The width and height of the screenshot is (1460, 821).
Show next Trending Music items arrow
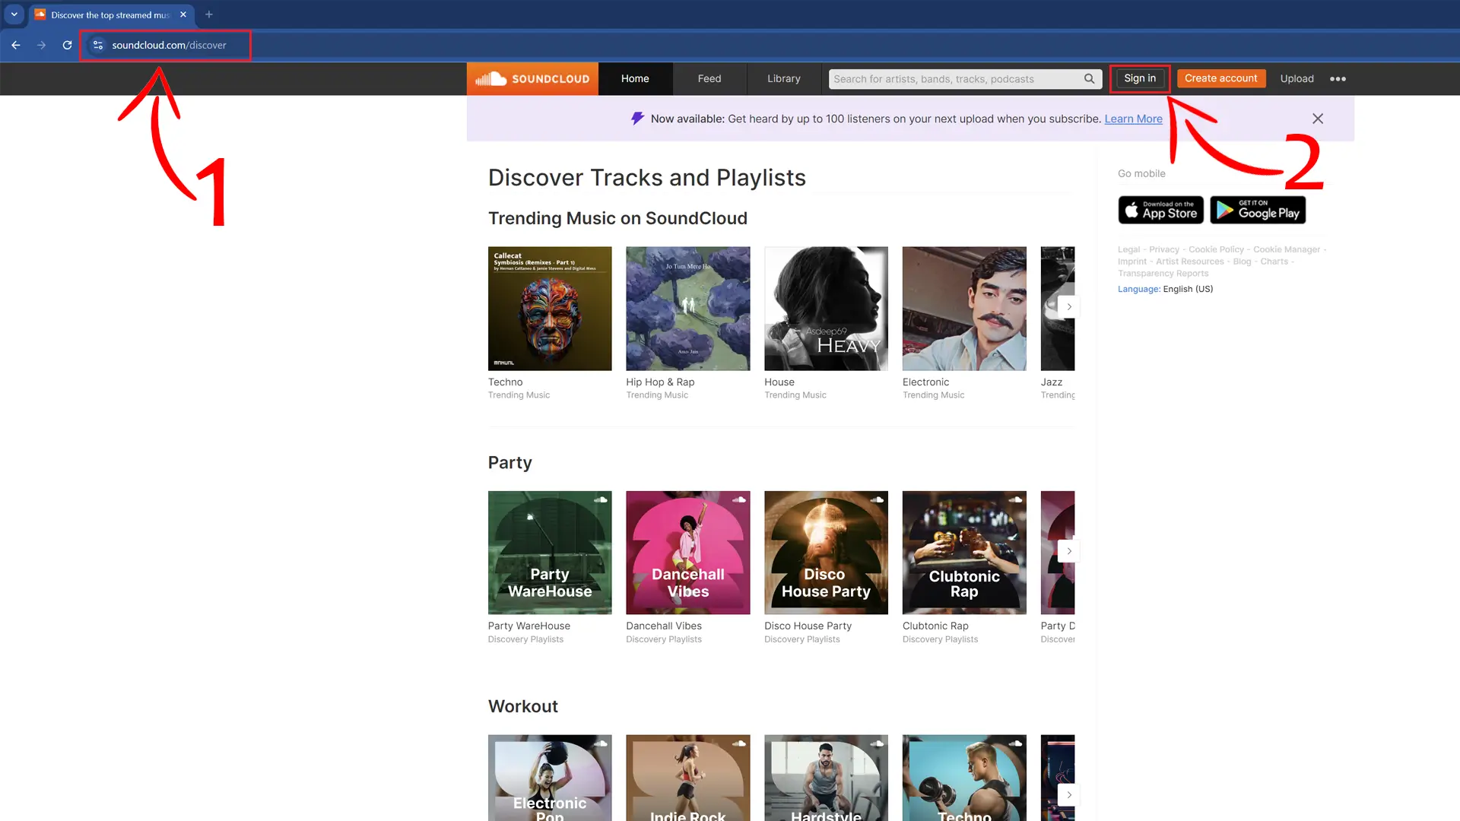pos(1068,307)
